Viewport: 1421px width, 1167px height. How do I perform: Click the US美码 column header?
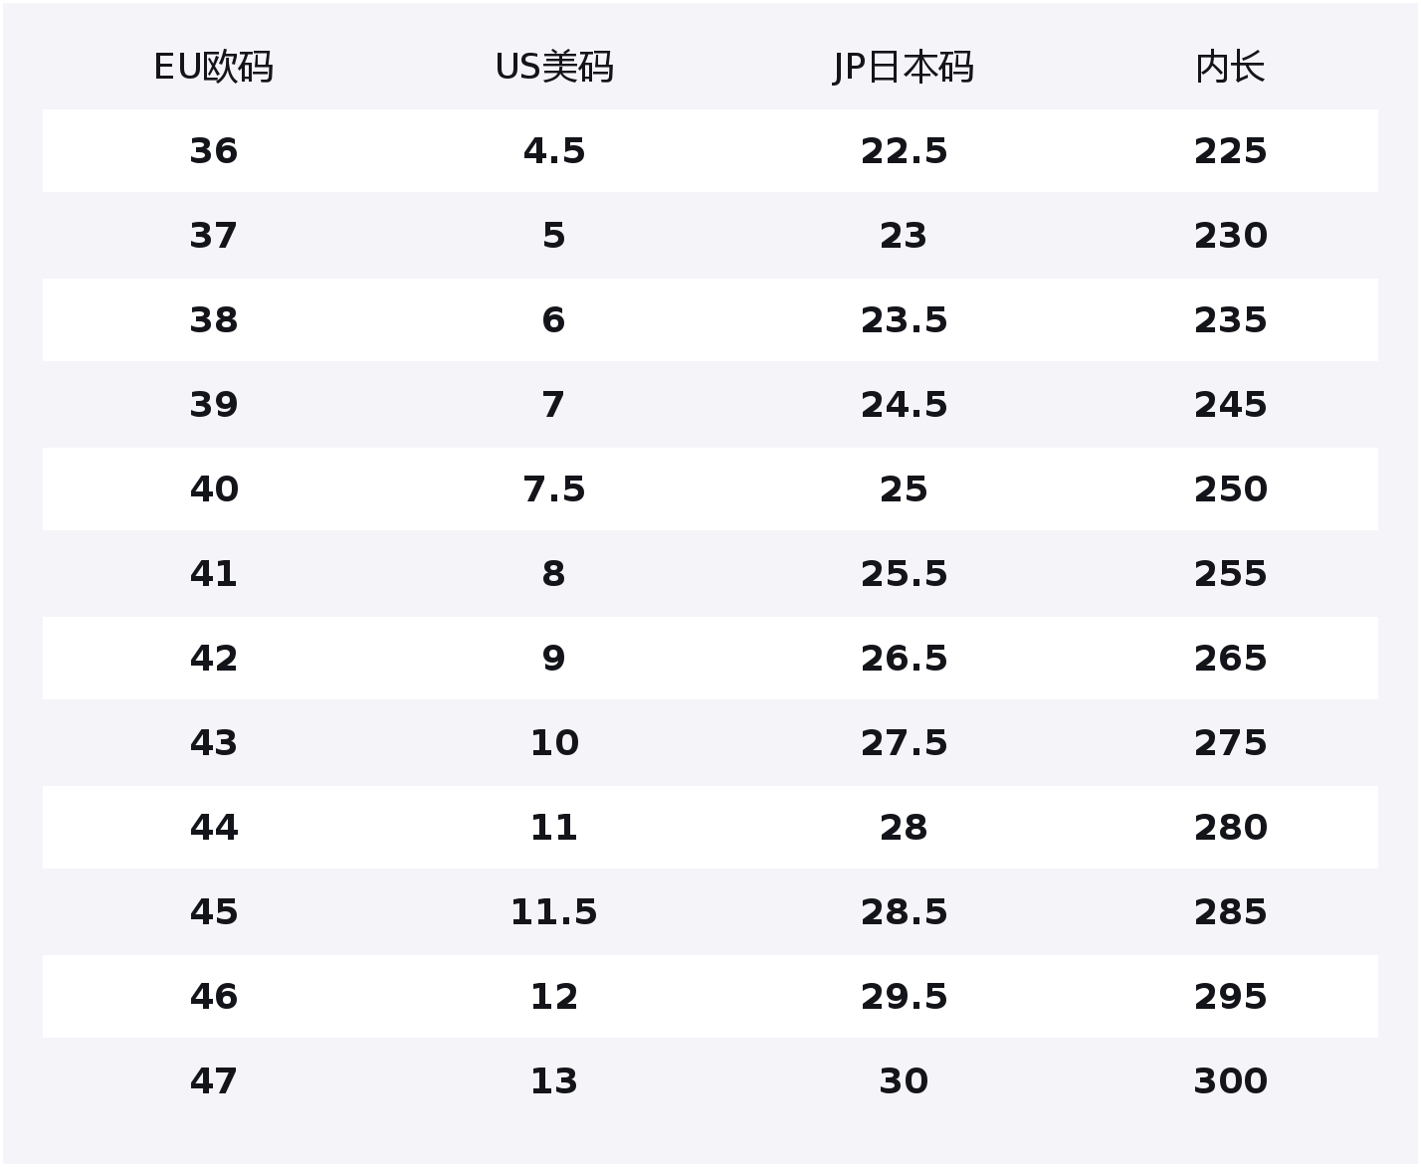[x=554, y=68]
